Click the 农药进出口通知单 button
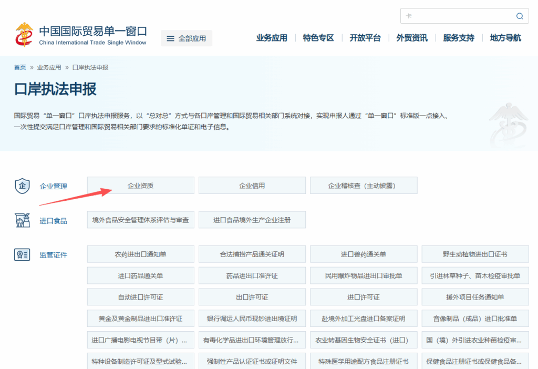The width and height of the screenshot is (538, 369). (x=140, y=254)
